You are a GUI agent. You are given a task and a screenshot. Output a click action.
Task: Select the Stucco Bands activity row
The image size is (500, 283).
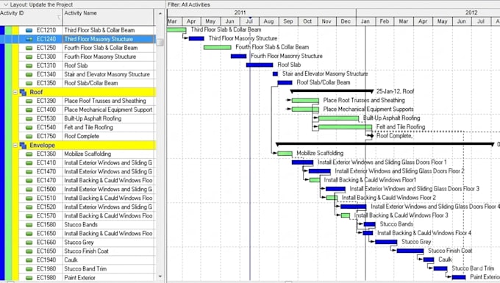87,225
